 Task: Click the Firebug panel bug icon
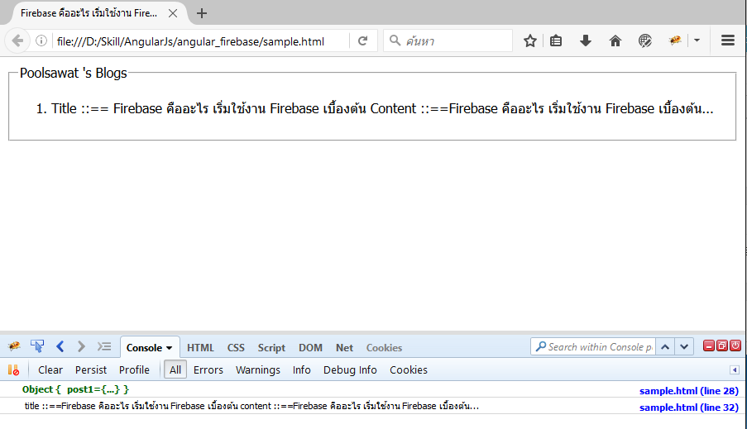pos(14,346)
